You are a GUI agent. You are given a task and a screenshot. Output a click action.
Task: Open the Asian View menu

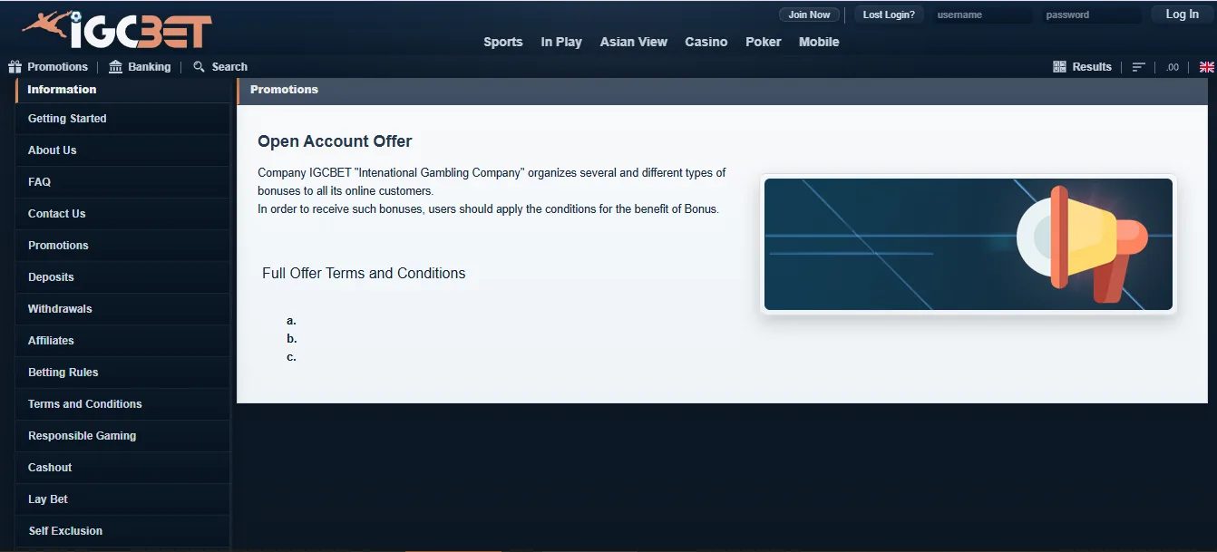(634, 42)
